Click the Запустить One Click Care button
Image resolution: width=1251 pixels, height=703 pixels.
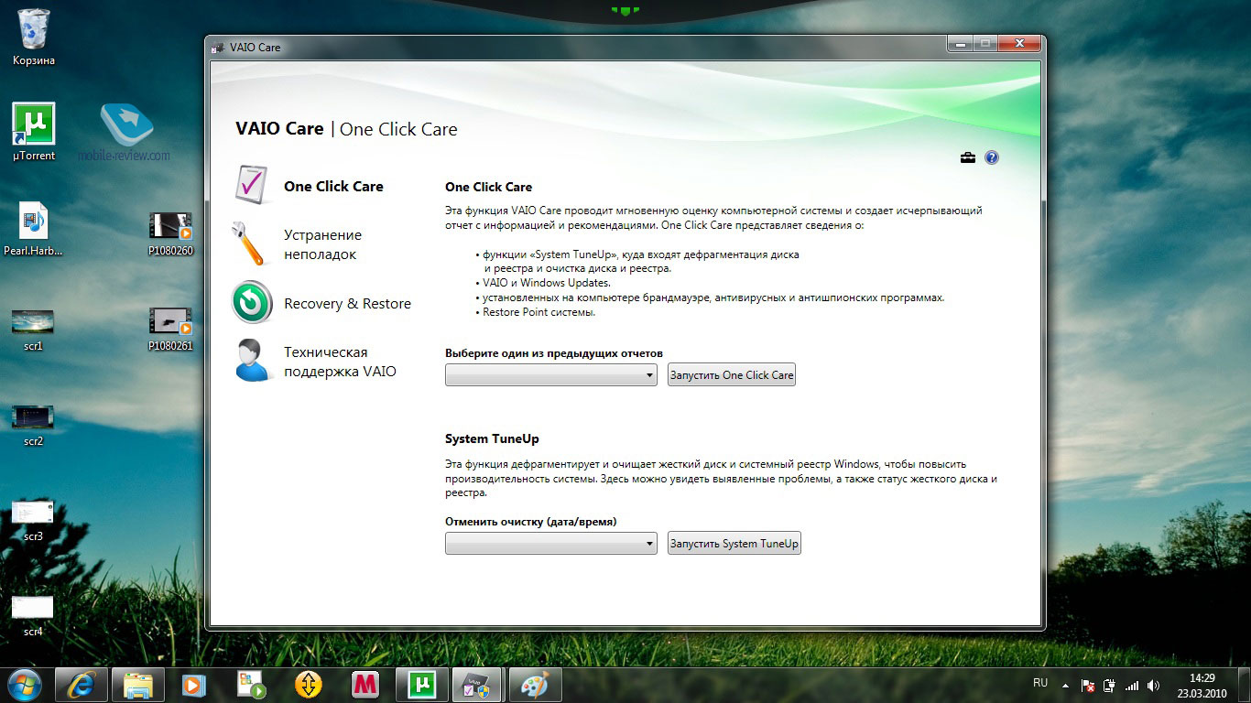(x=732, y=375)
